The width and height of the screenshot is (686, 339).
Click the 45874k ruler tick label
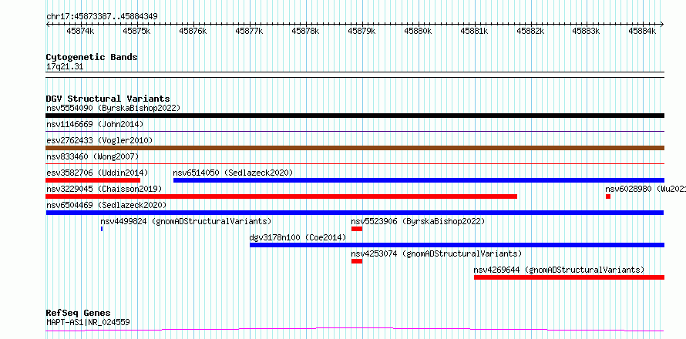(80, 31)
